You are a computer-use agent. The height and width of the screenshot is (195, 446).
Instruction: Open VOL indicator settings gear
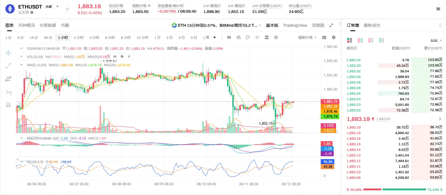[x=122, y=56]
